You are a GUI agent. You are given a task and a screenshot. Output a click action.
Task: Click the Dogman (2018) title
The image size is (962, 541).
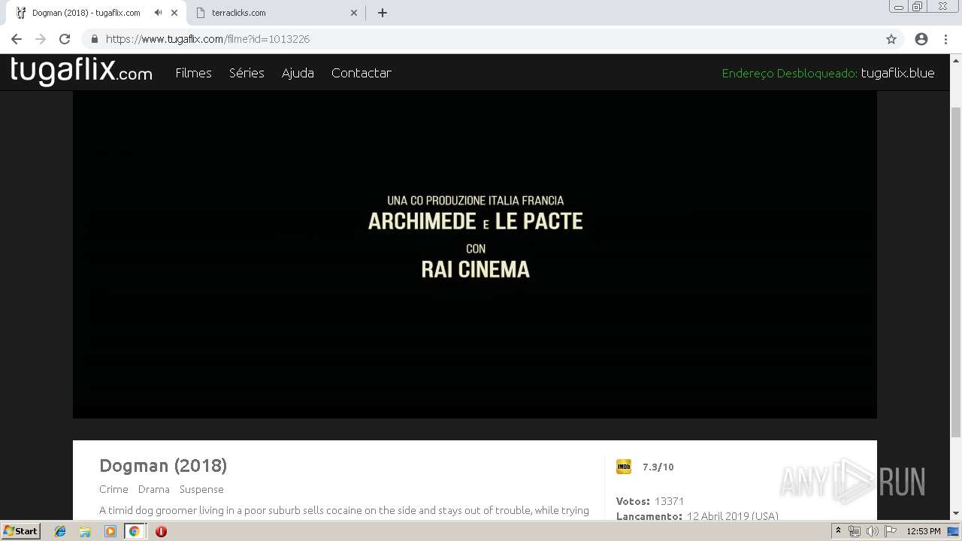(163, 466)
